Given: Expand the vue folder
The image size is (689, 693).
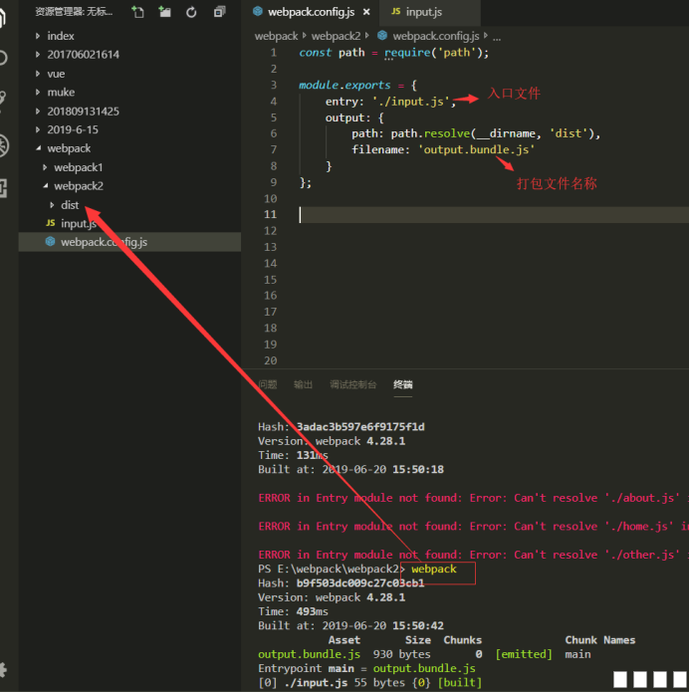Looking at the screenshot, I should [x=56, y=74].
